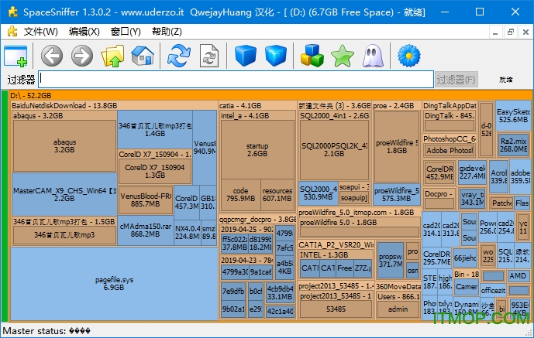This screenshot has height=338, width=534.
Task: Select the CorelDR 295.7MB block
Action: tap(436, 258)
